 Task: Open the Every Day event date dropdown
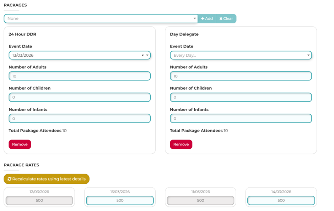241,55
